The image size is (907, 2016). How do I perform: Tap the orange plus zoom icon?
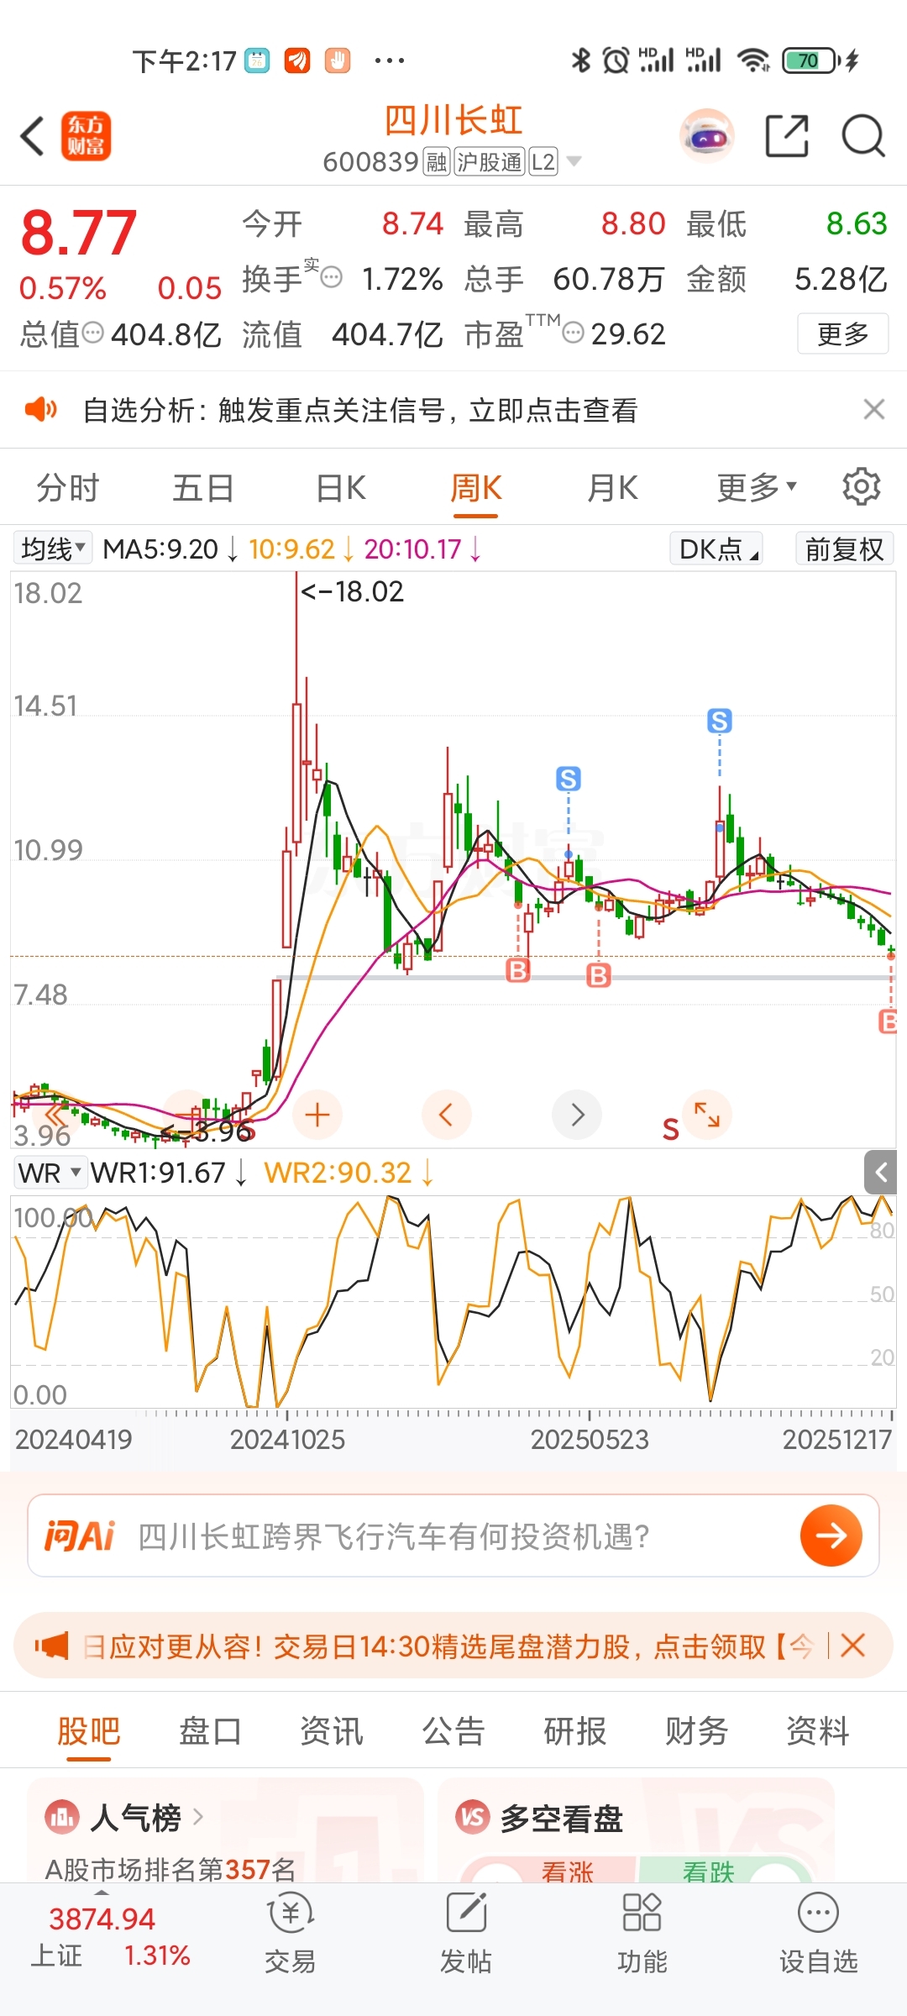[317, 1115]
